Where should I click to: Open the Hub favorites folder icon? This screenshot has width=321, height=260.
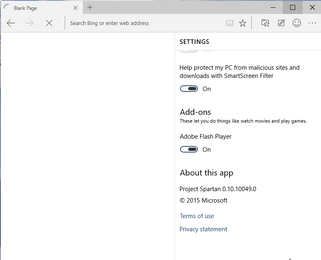coord(265,23)
